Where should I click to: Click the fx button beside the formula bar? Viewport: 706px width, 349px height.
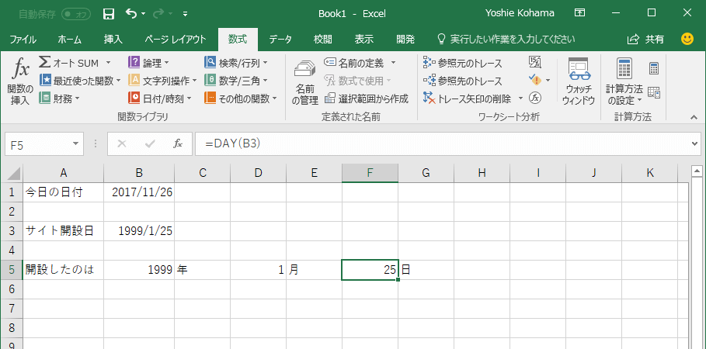(178, 144)
